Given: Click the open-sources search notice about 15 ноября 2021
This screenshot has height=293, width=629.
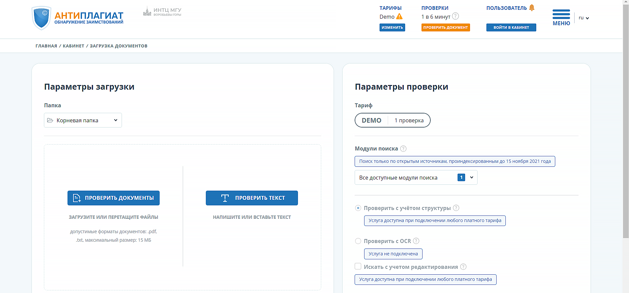Looking at the screenshot, I should pos(455,161).
